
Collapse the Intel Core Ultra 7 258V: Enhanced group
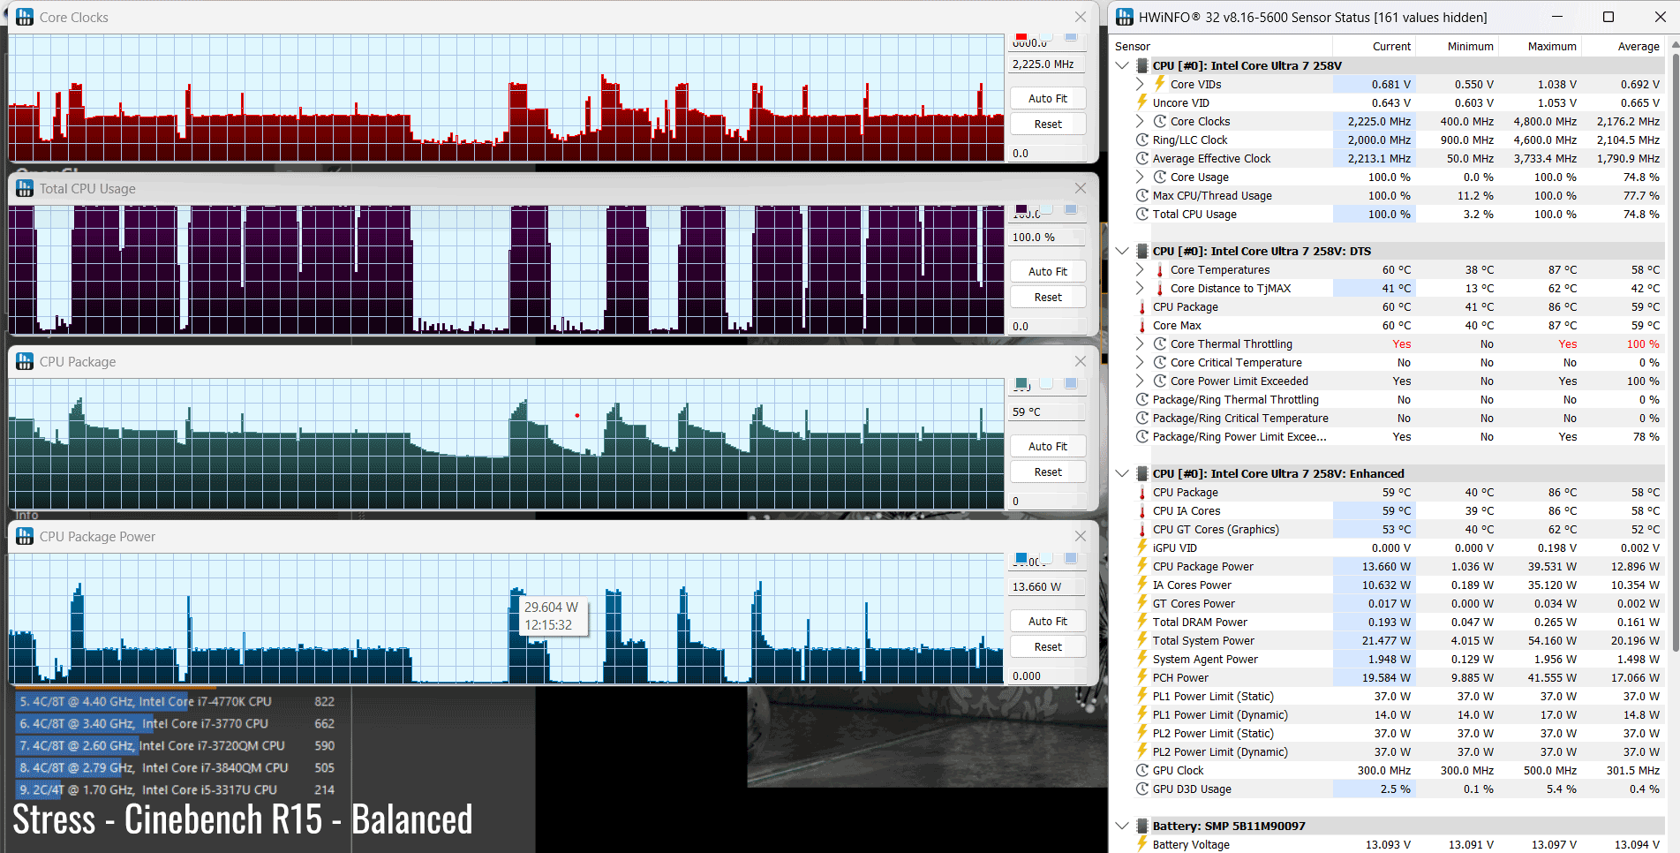pos(1122,473)
